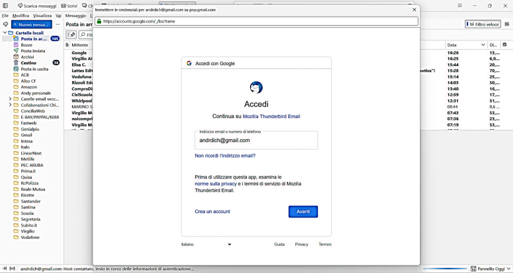Select the message received at 15:44
The width and height of the screenshot is (513, 273).
point(453,65)
